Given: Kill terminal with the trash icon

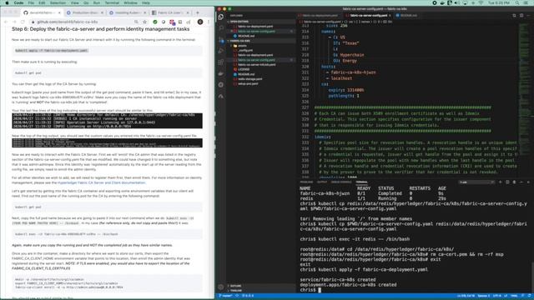Looking at the screenshot, I should coord(514,182).
